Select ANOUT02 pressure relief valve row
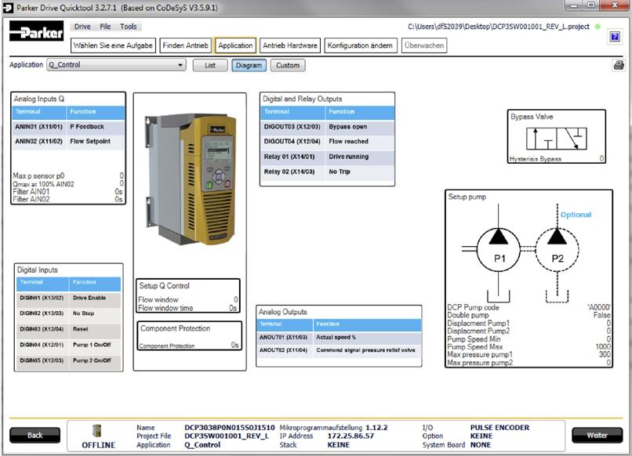The height and width of the screenshot is (456, 632). click(x=339, y=350)
